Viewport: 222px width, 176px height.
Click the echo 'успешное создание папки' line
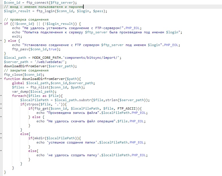91,142
